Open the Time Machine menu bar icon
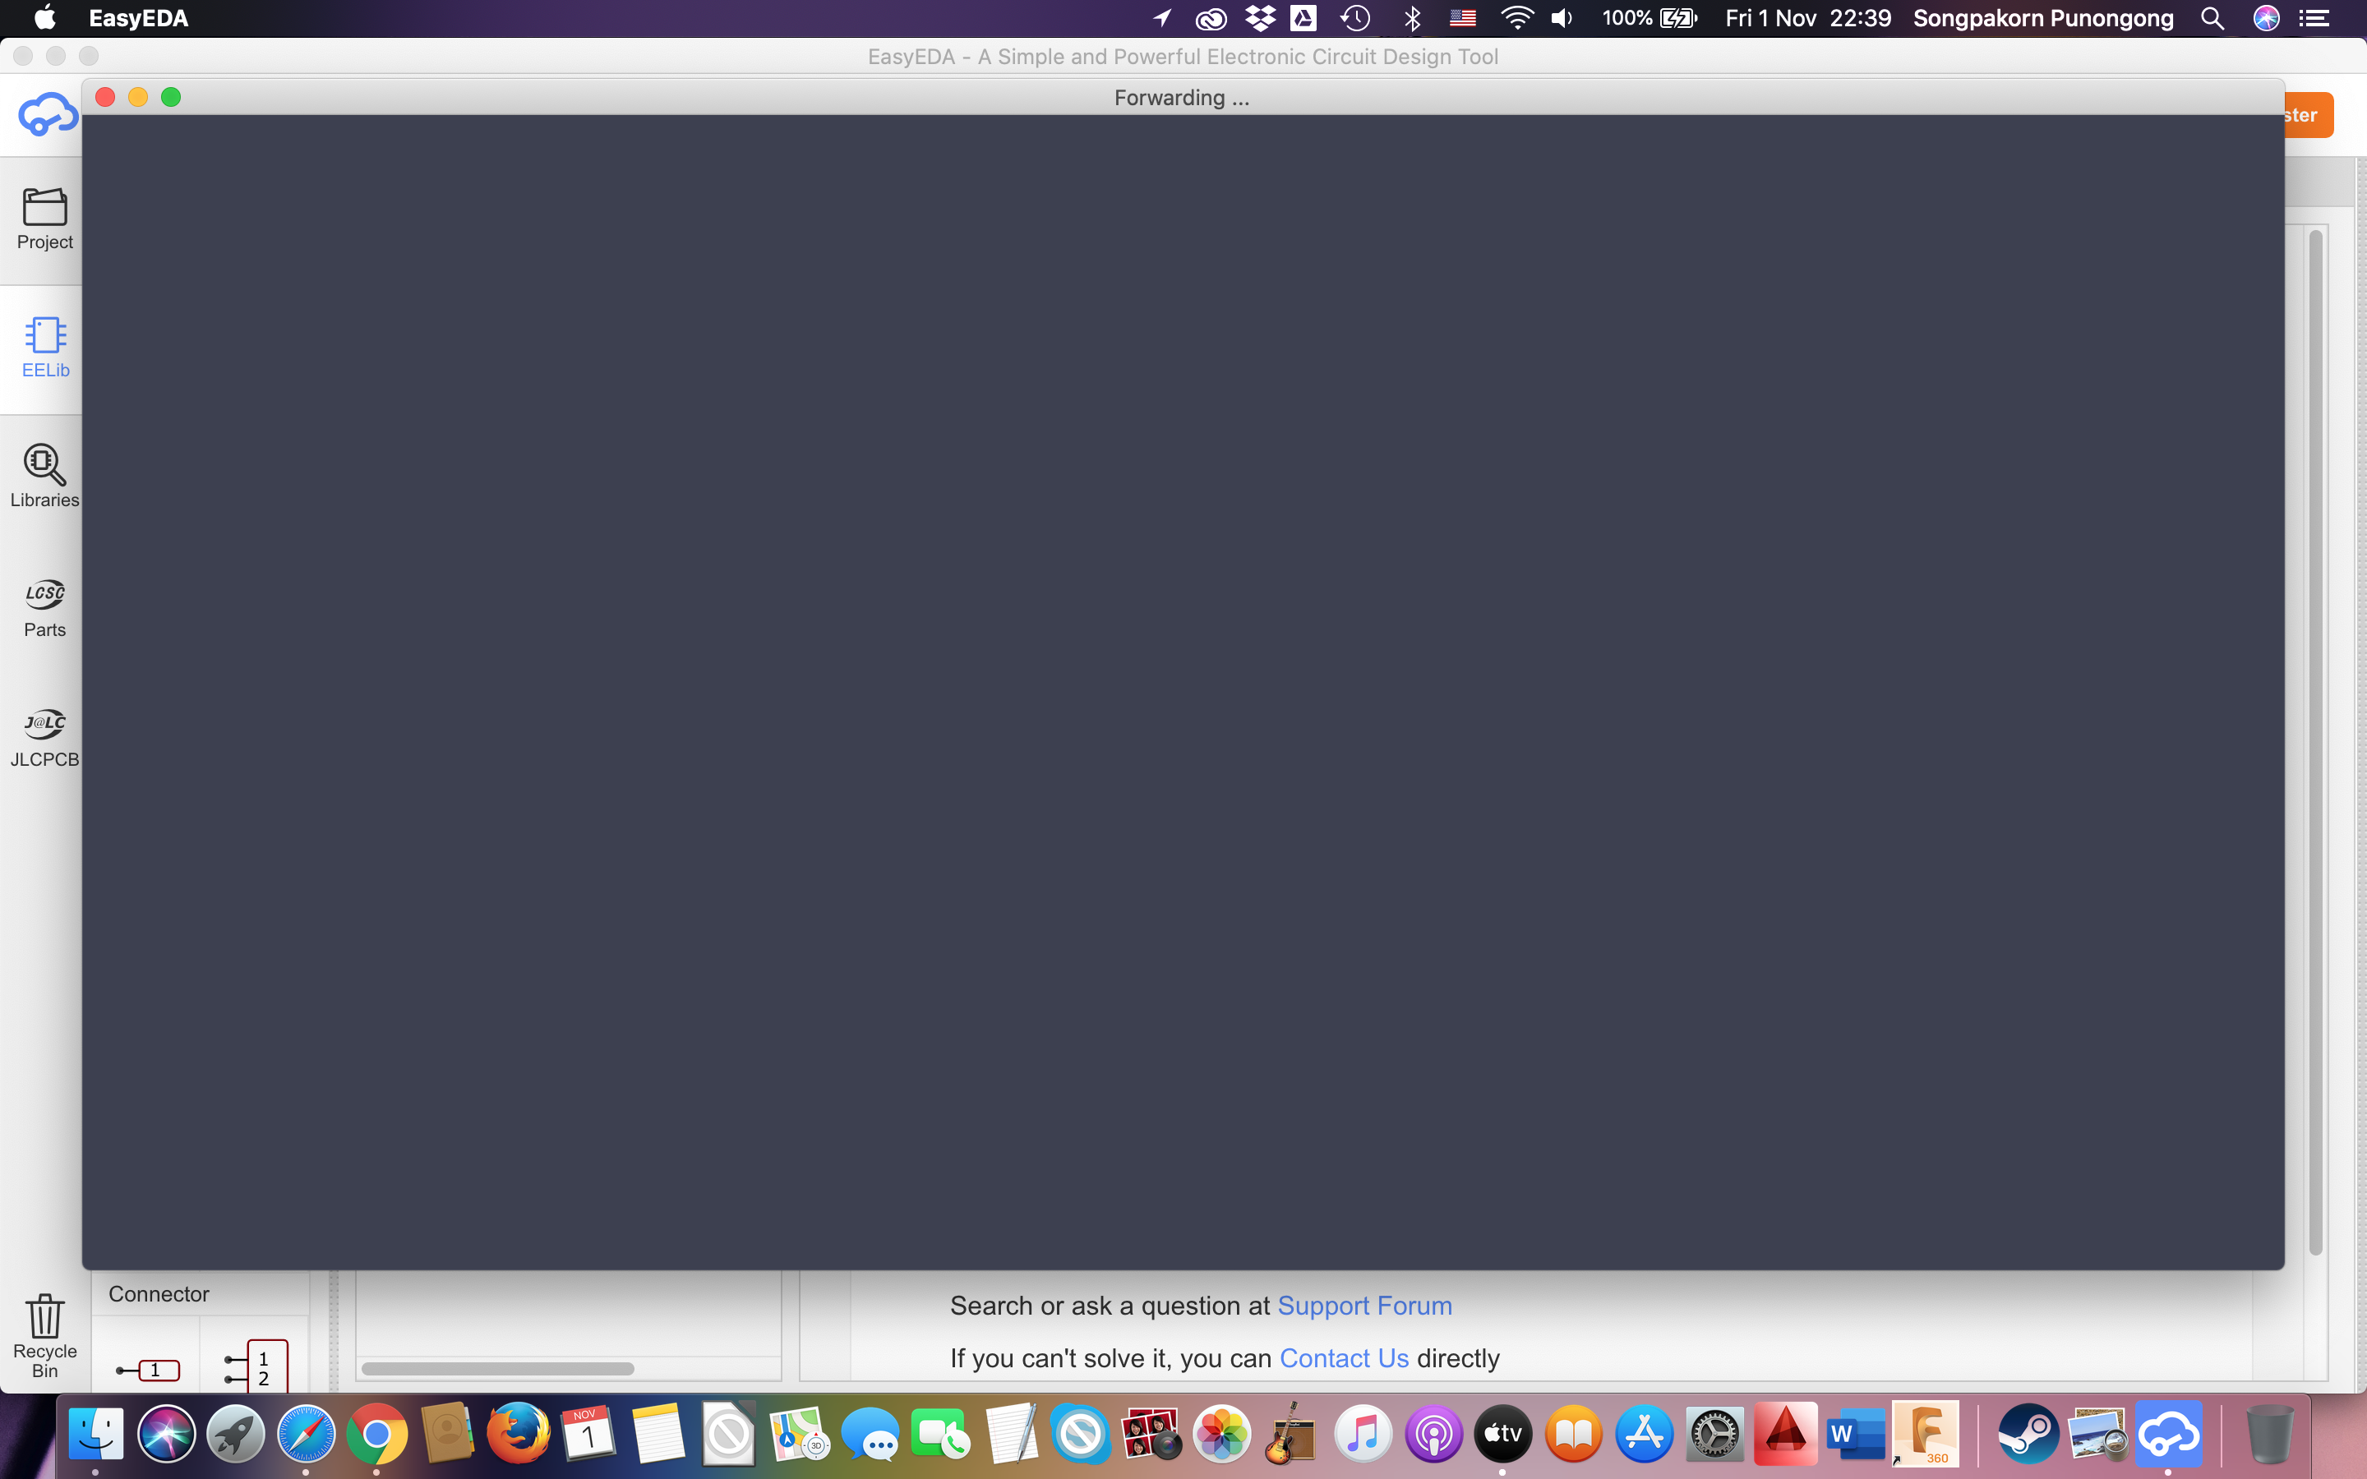Image resolution: width=2367 pixels, height=1479 pixels. click(x=1354, y=17)
